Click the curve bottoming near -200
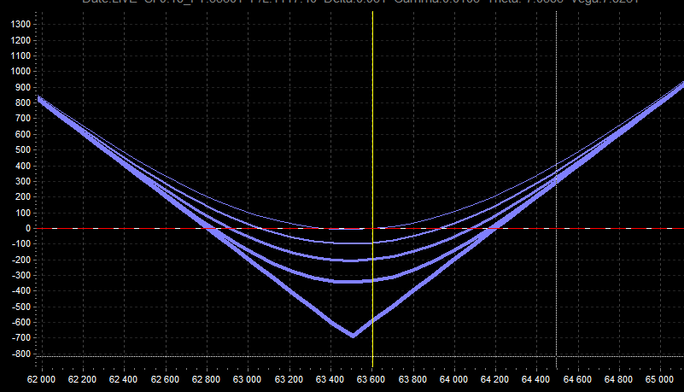The width and height of the screenshot is (684, 392). (x=352, y=260)
